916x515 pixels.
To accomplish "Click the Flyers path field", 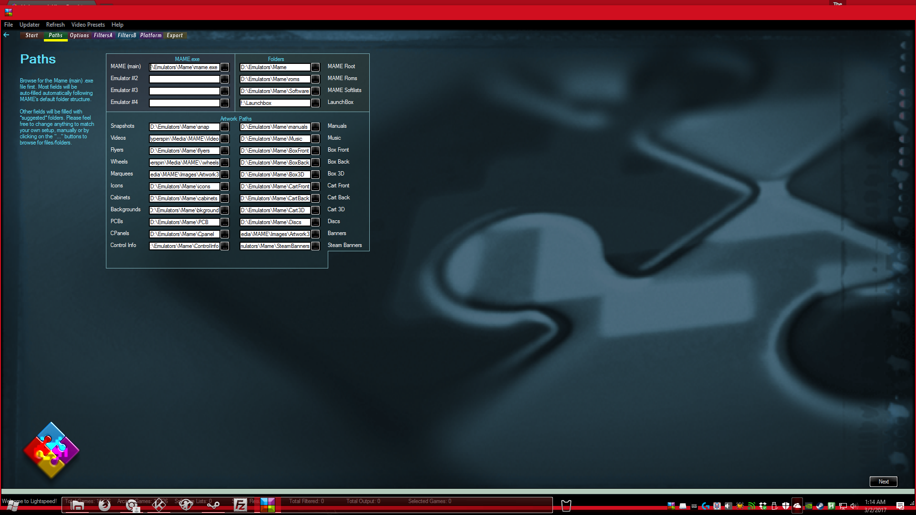I will tap(185, 151).
